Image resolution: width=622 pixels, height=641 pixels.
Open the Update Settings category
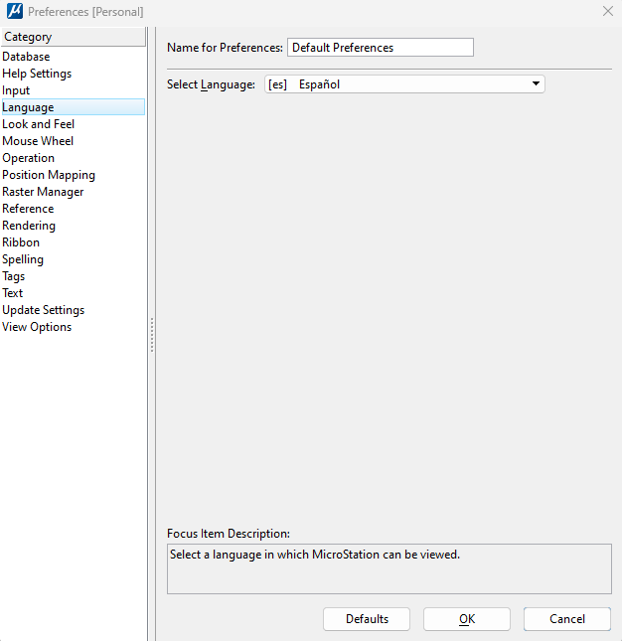[74, 310]
